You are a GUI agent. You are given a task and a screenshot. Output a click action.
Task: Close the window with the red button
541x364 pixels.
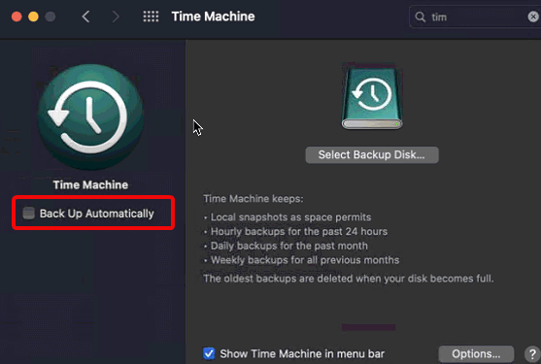point(17,17)
